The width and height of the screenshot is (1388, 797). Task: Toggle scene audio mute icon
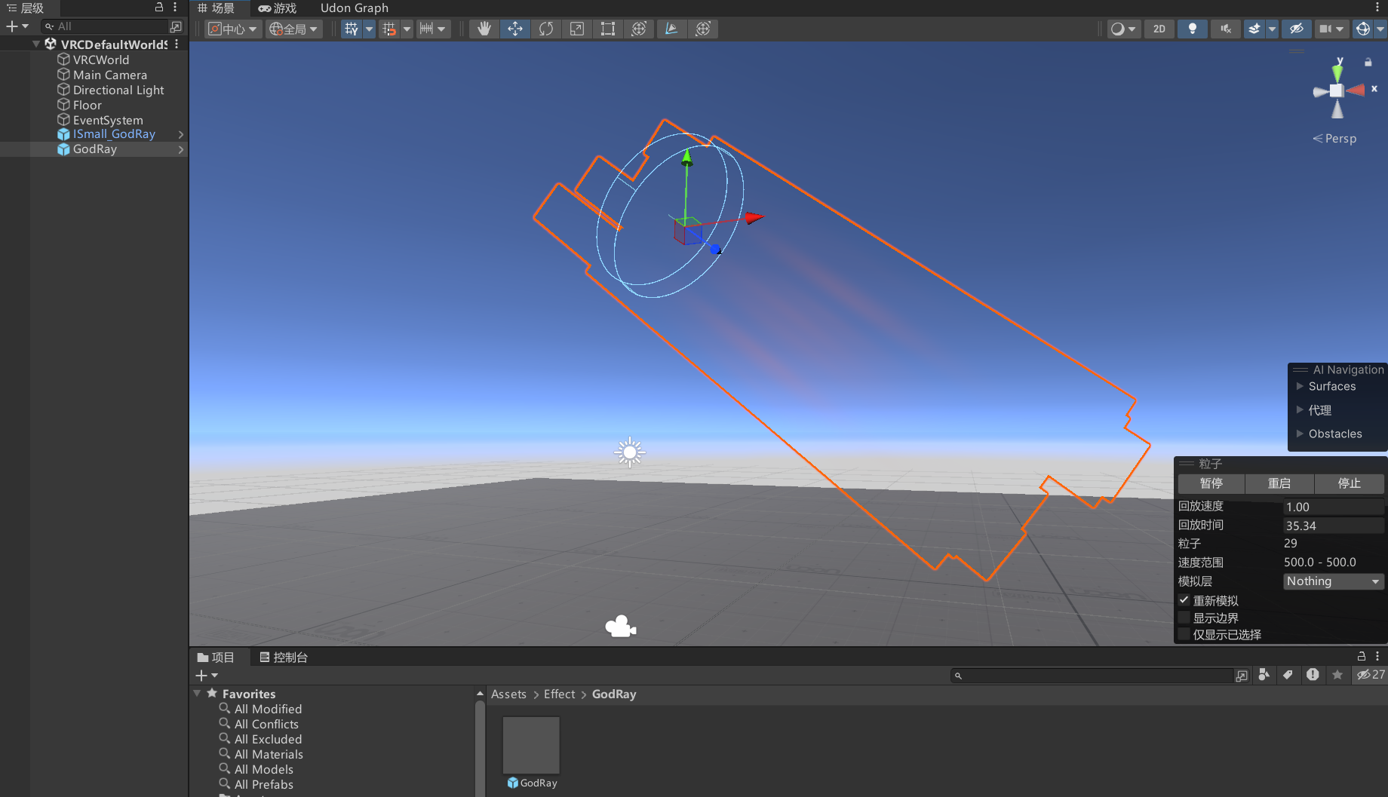(x=1226, y=29)
